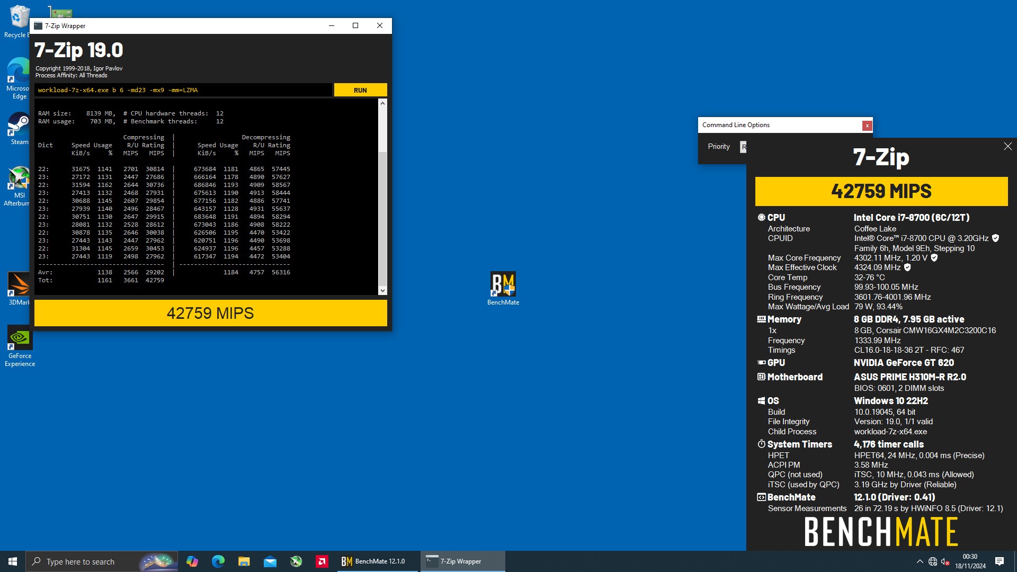
Task: Open the AMD software taskbar icon
Action: (322, 561)
